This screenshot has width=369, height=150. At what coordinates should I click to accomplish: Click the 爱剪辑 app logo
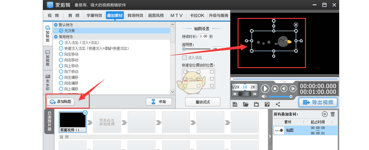pos(50,5)
